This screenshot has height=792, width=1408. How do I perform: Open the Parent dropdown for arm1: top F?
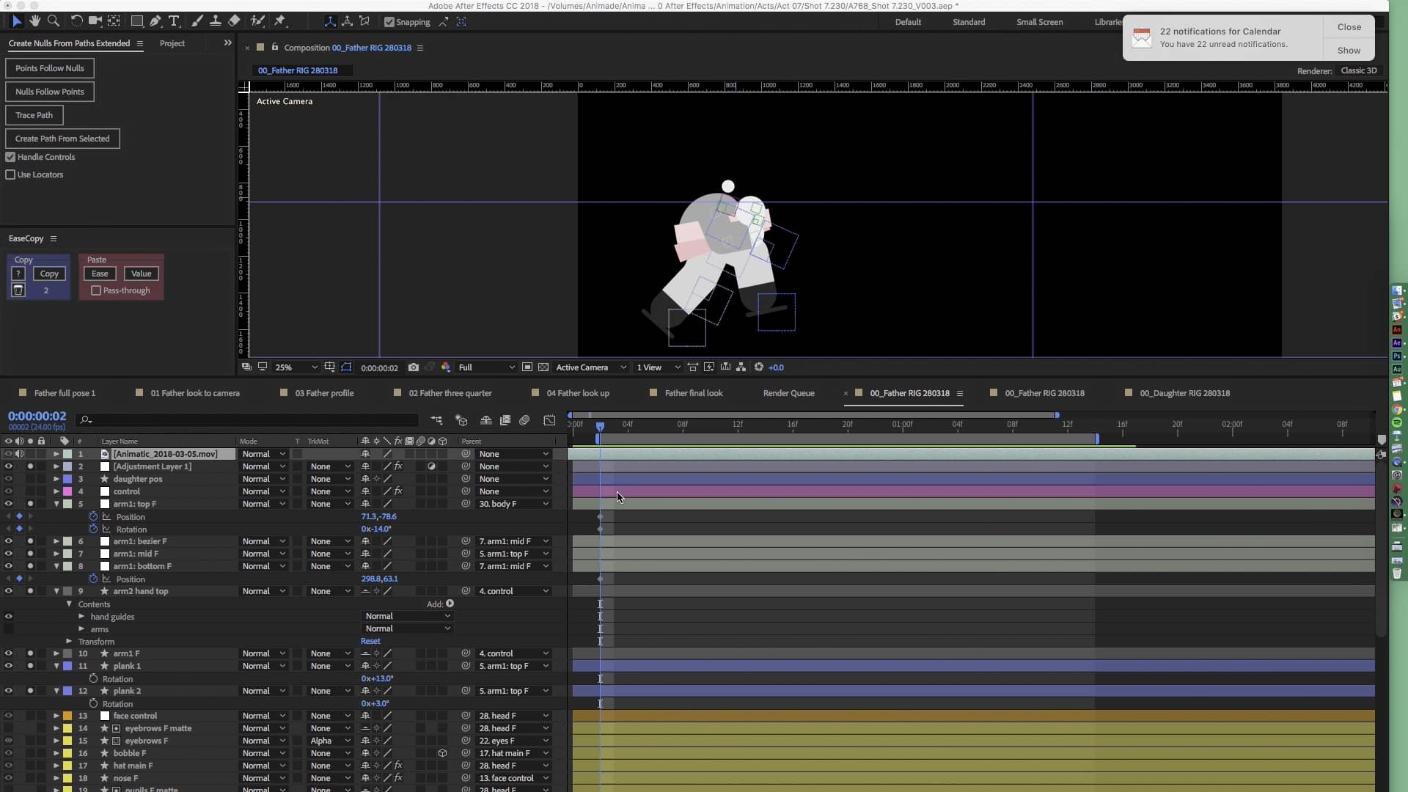tap(513, 504)
